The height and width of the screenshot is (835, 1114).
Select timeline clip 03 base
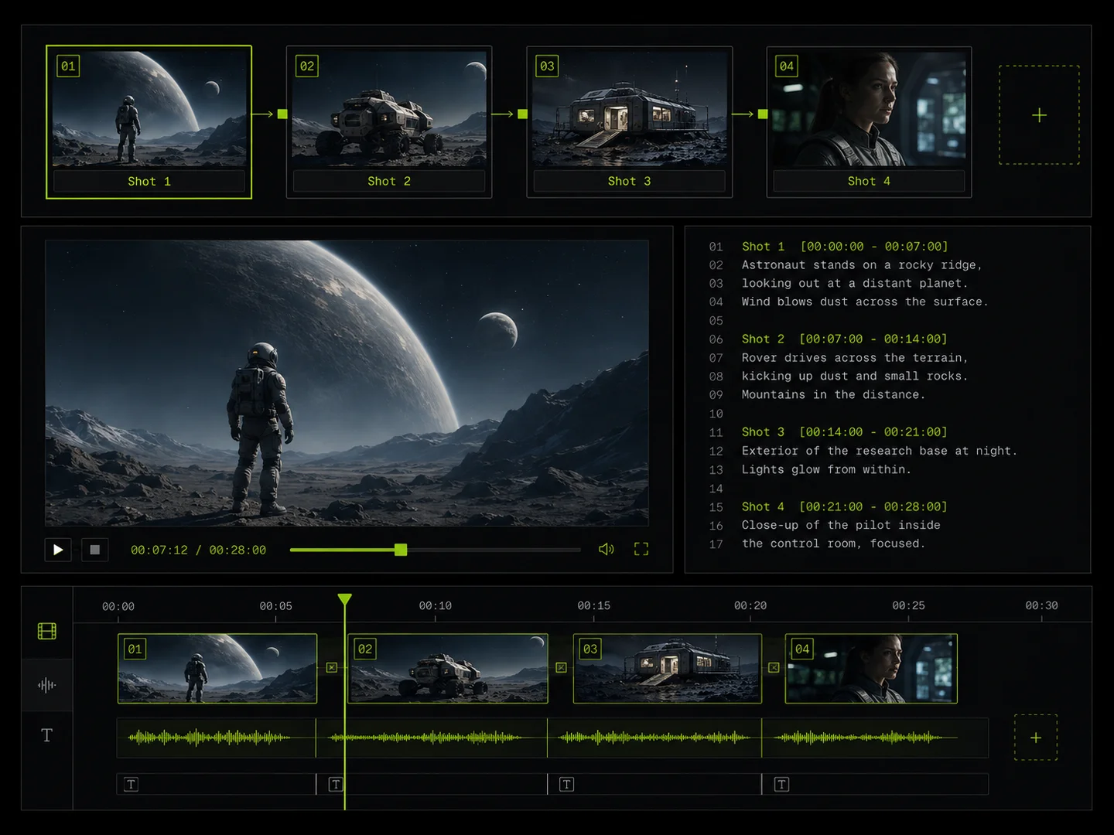pyautogui.click(x=668, y=669)
